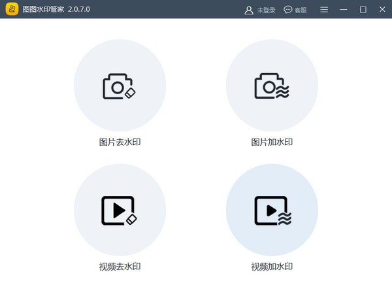Click the play-with-waves add video watermark icon
The width and height of the screenshot is (392, 300).
271,210
